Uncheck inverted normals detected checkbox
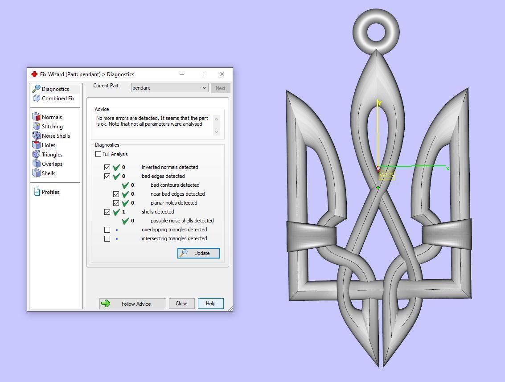This screenshot has width=505, height=382. tap(107, 167)
